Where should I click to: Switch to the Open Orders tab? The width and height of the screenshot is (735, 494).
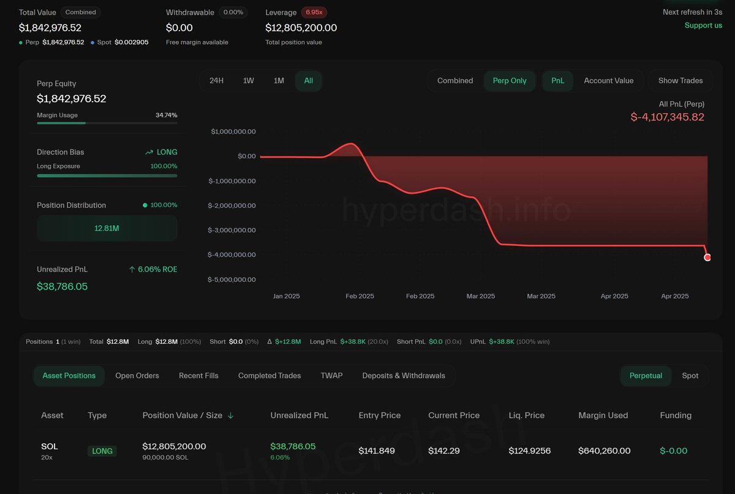pyautogui.click(x=137, y=376)
